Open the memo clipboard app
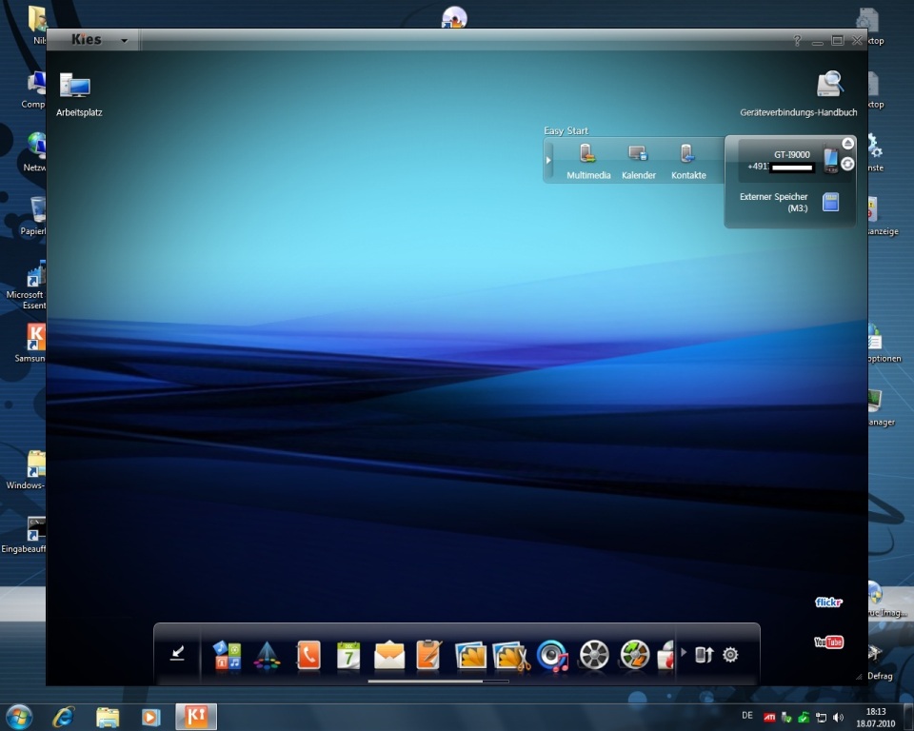Viewport: 914px width, 731px height. [429, 655]
